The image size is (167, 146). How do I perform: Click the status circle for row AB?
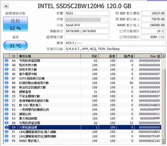pos(6,65)
